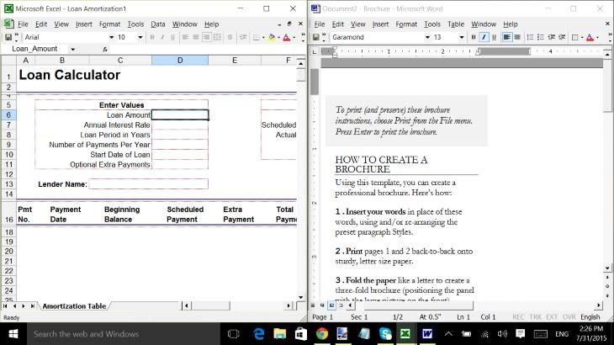Click Excel vertical scrollbar down arrow

[x=301, y=298]
